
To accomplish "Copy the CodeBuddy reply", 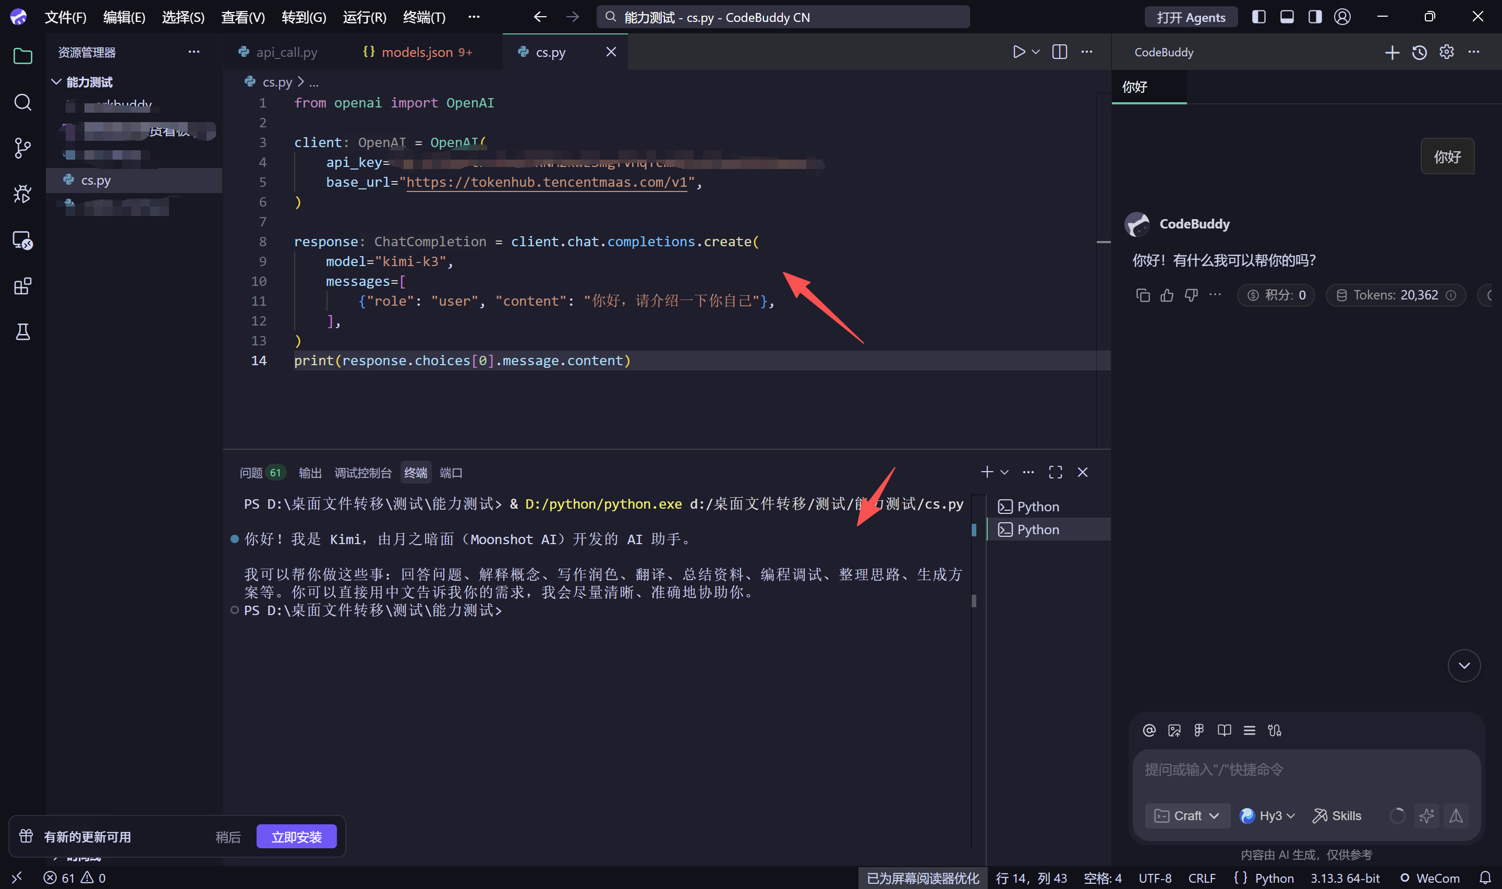I will pos(1143,295).
